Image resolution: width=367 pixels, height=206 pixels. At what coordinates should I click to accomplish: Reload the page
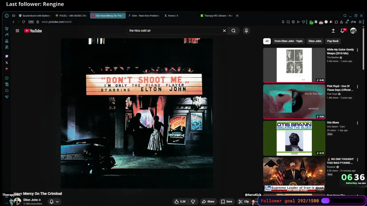pos(24,22)
